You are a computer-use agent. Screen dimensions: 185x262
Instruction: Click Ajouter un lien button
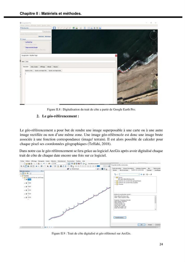coord(30,70)
